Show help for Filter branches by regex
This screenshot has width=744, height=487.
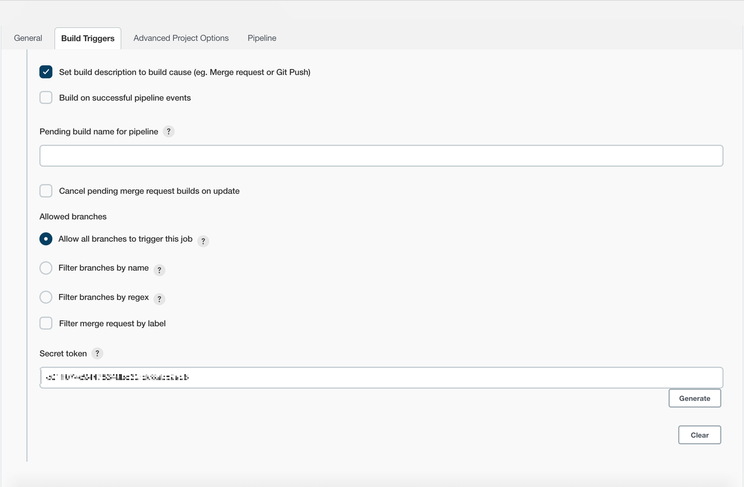[x=159, y=299]
